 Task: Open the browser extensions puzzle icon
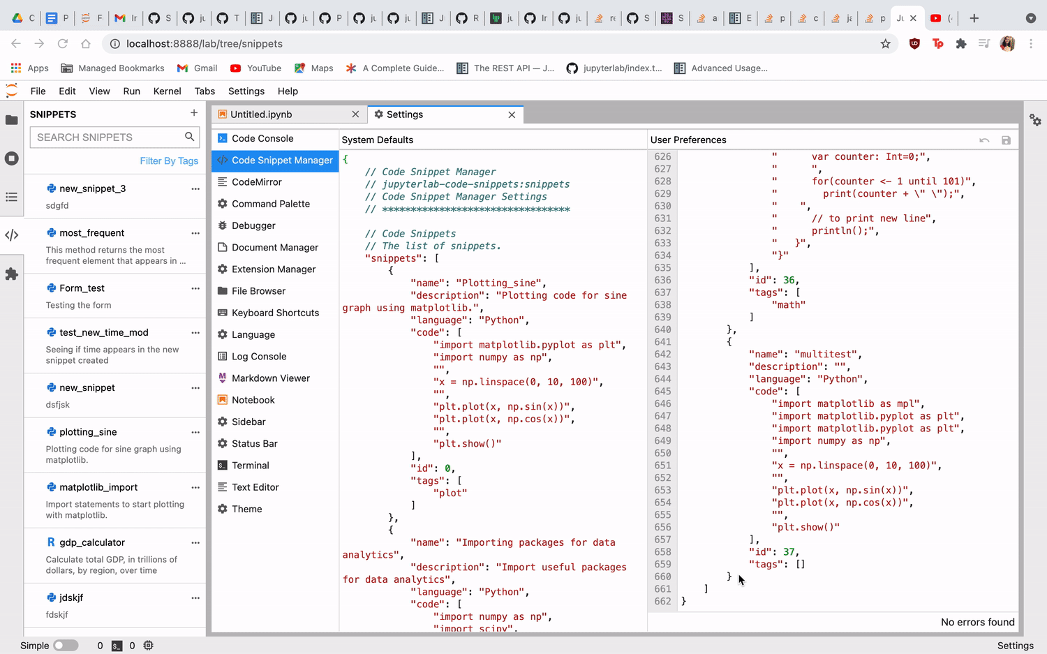pos(961,43)
